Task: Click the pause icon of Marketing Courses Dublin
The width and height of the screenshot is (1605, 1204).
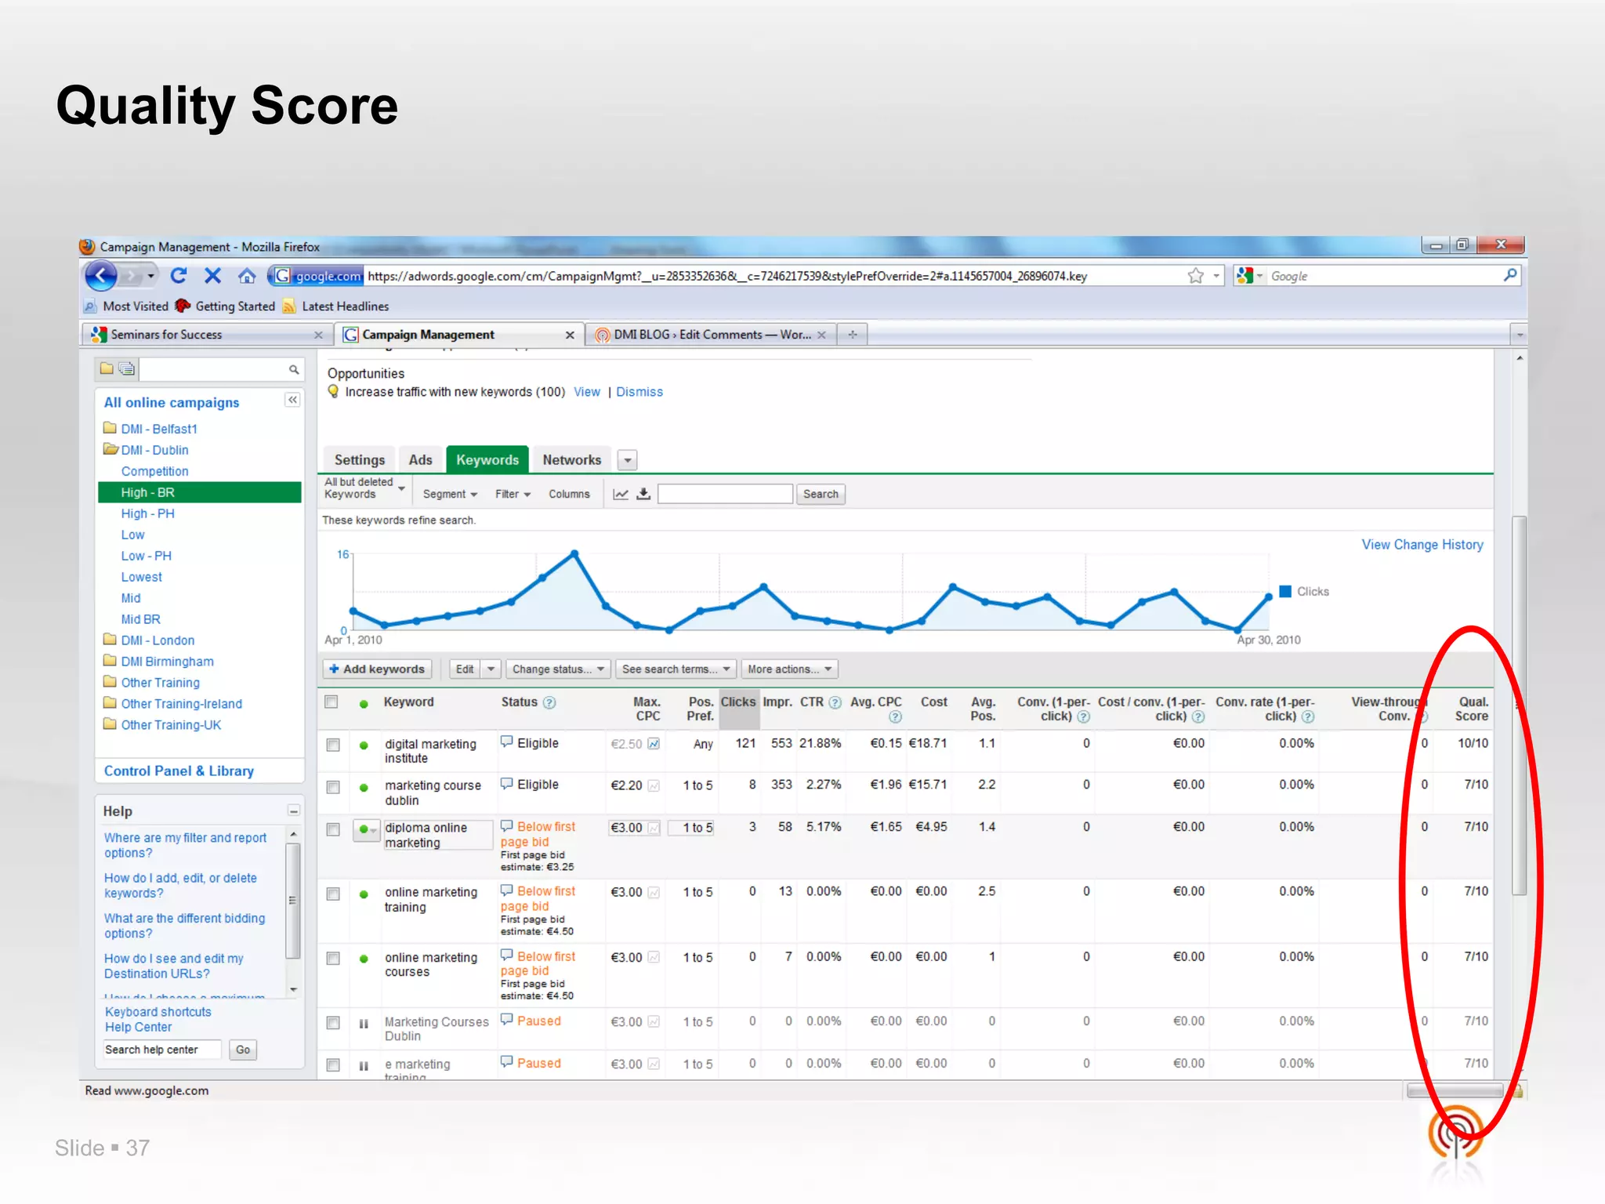Action: pyautogui.click(x=364, y=1023)
